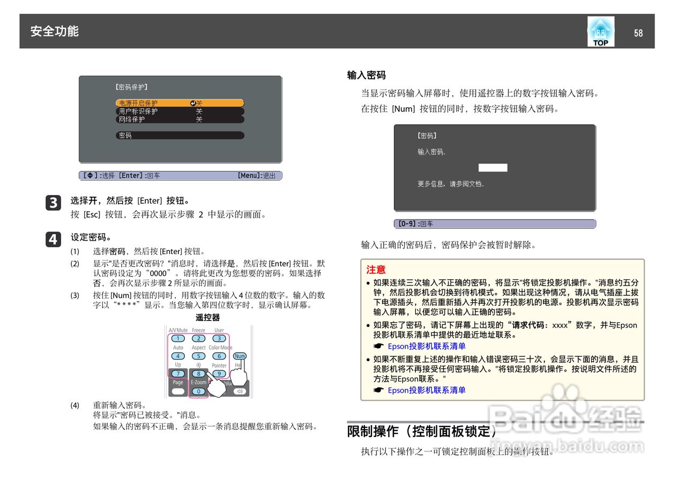Click remote button 9 under Pointer
Image resolution: width=686 pixels, height=485 pixels.
(x=219, y=374)
